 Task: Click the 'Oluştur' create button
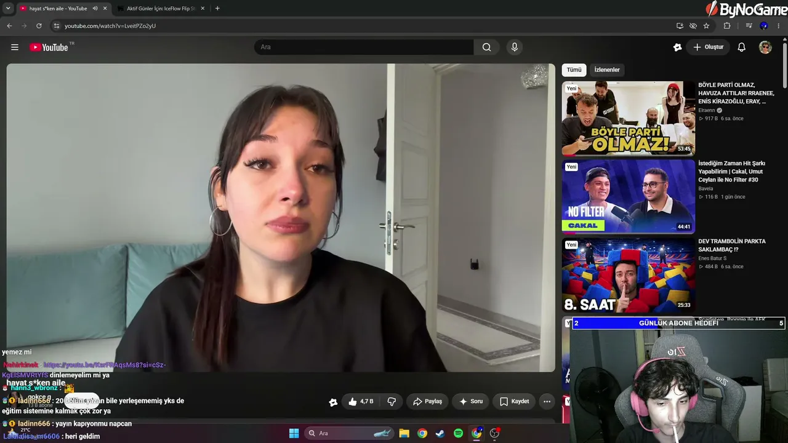coord(708,47)
